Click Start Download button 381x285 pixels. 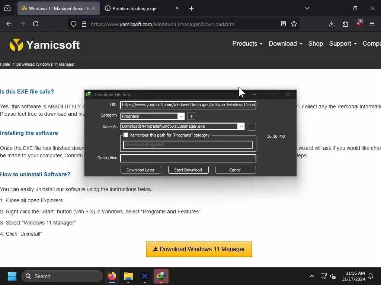click(x=188, y=170)
